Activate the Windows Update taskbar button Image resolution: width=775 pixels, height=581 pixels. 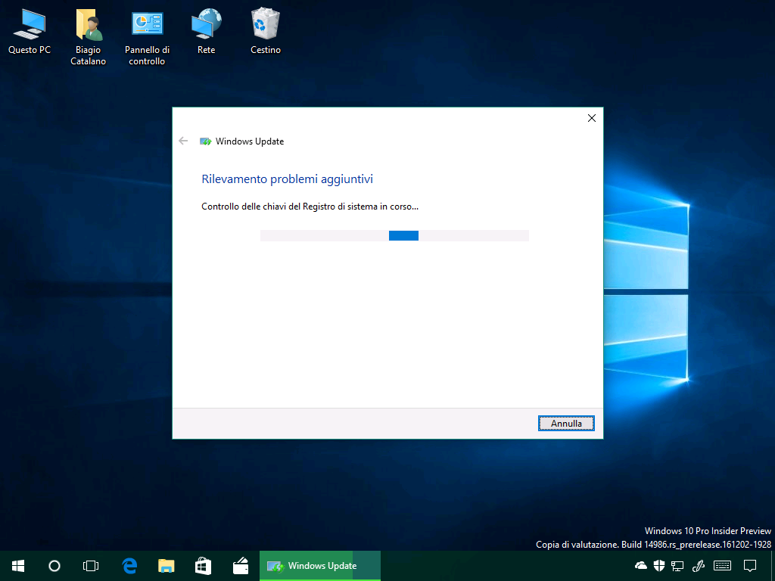pos(320,566)
